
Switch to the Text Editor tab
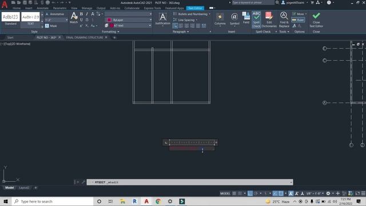coord(195,8)
